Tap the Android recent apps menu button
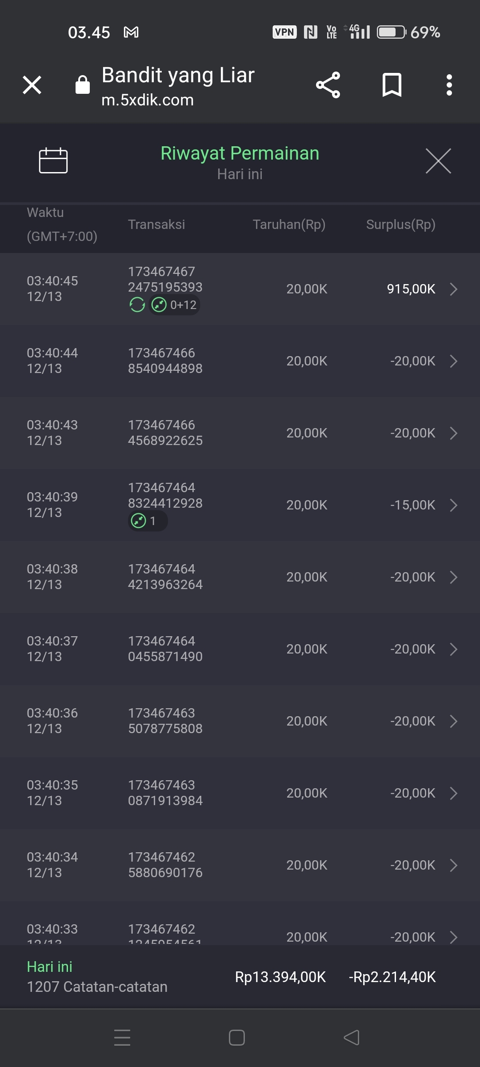This screenshot has width=480, height=1067. [122, 1038]
